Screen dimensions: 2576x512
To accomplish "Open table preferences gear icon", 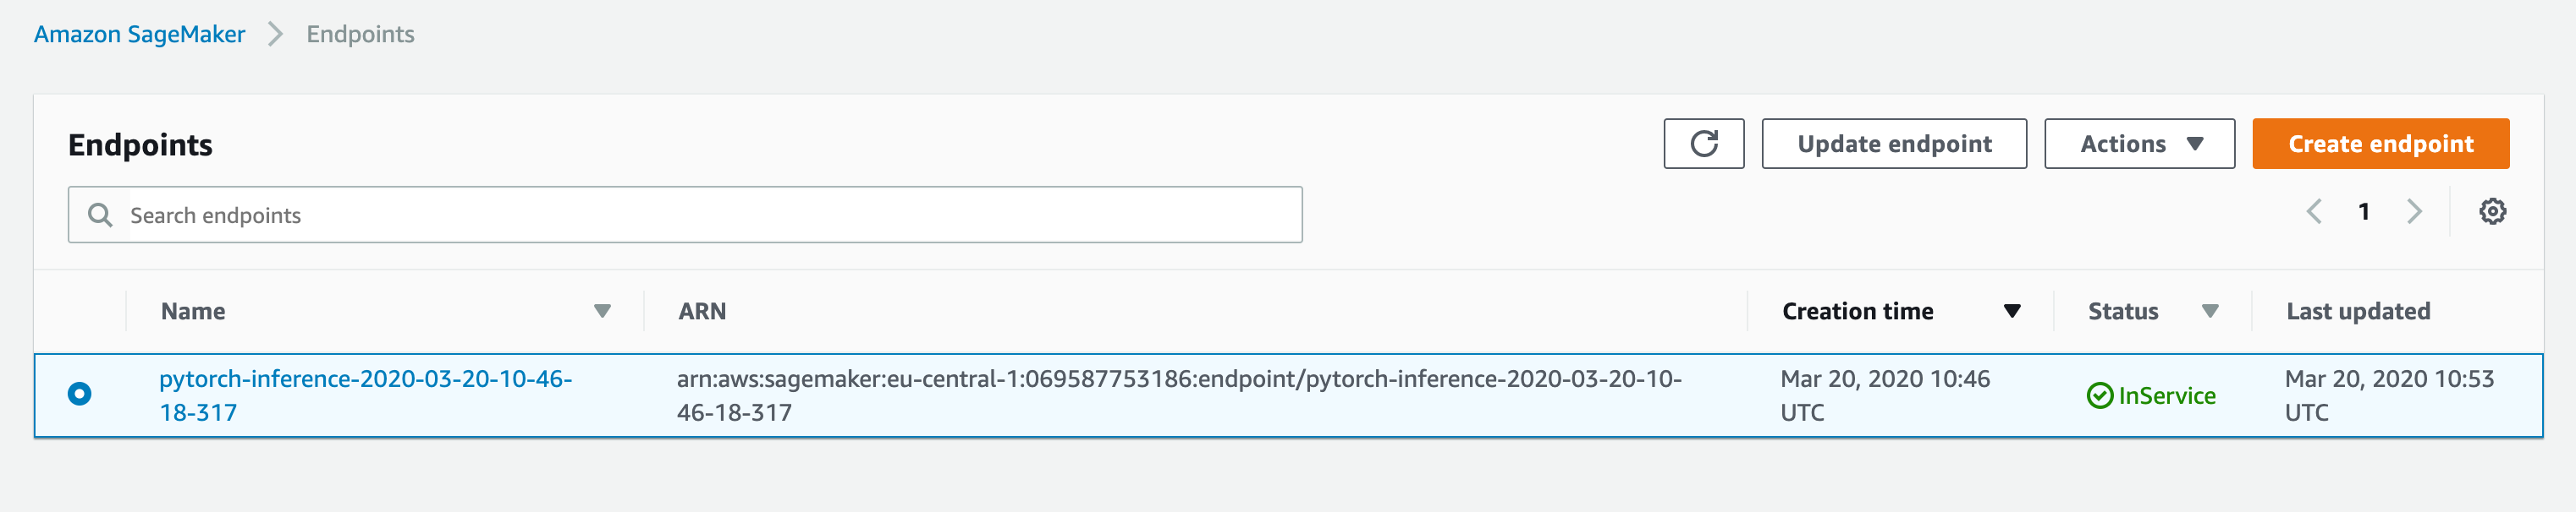I will coord(2492,211).
